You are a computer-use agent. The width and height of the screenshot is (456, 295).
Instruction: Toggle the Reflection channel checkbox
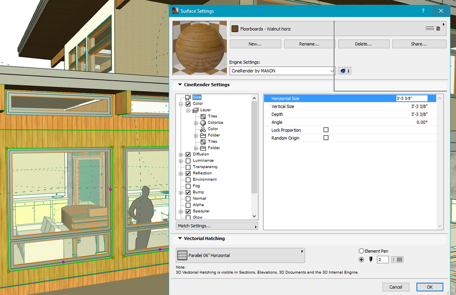pyautogui.click(x=188, y=174)
